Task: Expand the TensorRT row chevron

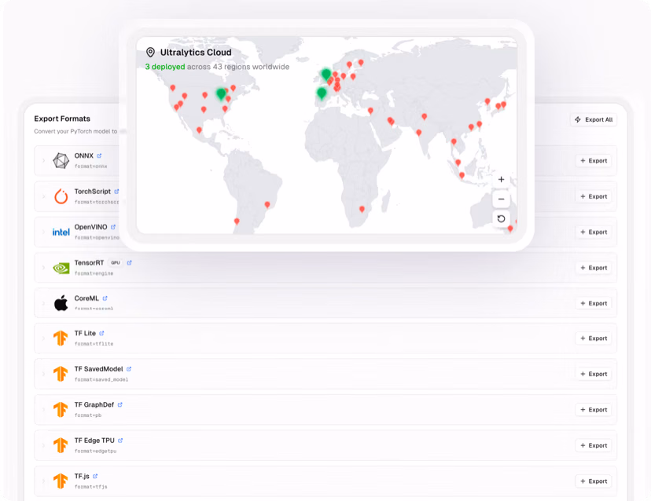Action: click(43, 268)
